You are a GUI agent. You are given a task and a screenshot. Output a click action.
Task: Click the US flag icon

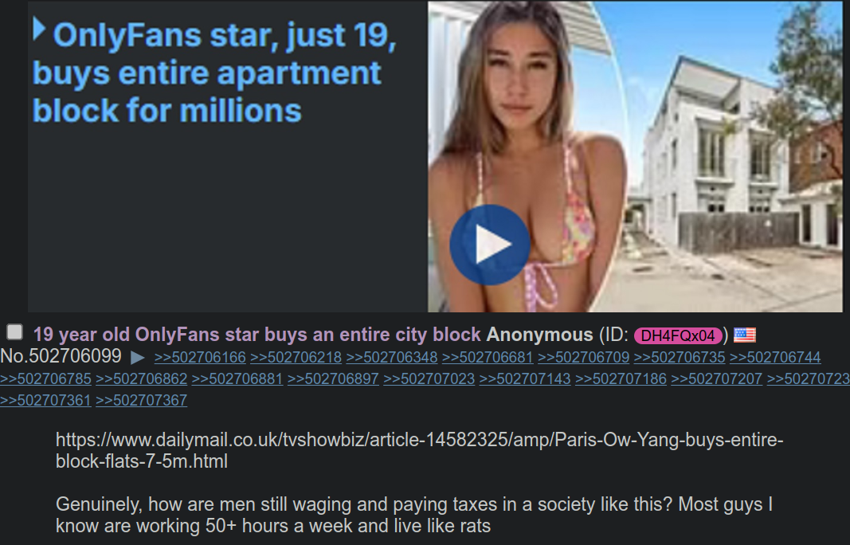coord(744,335)
